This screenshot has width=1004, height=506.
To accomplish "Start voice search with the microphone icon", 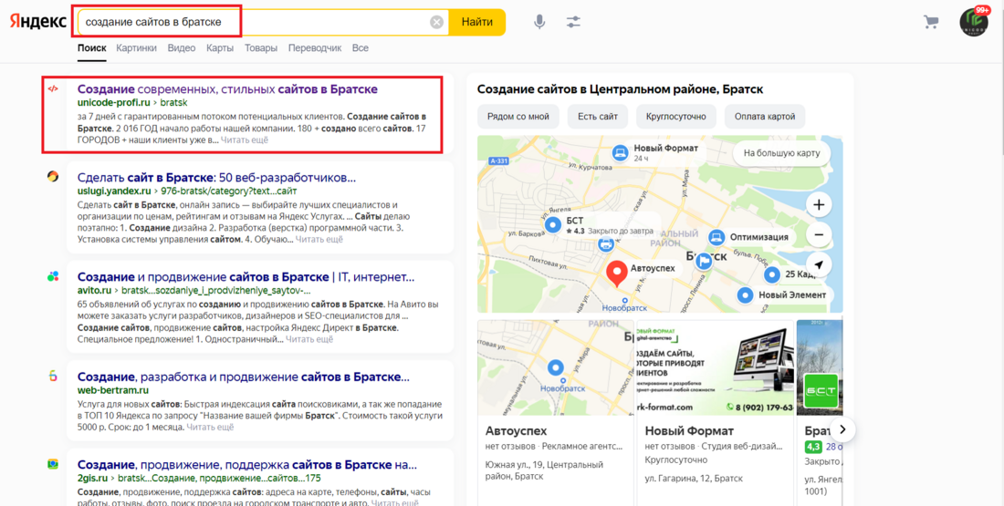I will [x=539, y=23].
